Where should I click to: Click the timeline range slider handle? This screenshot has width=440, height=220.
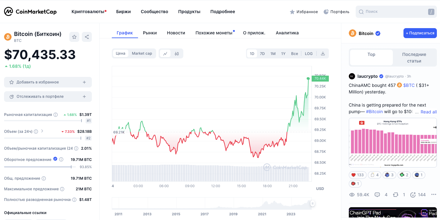[312, 204]
